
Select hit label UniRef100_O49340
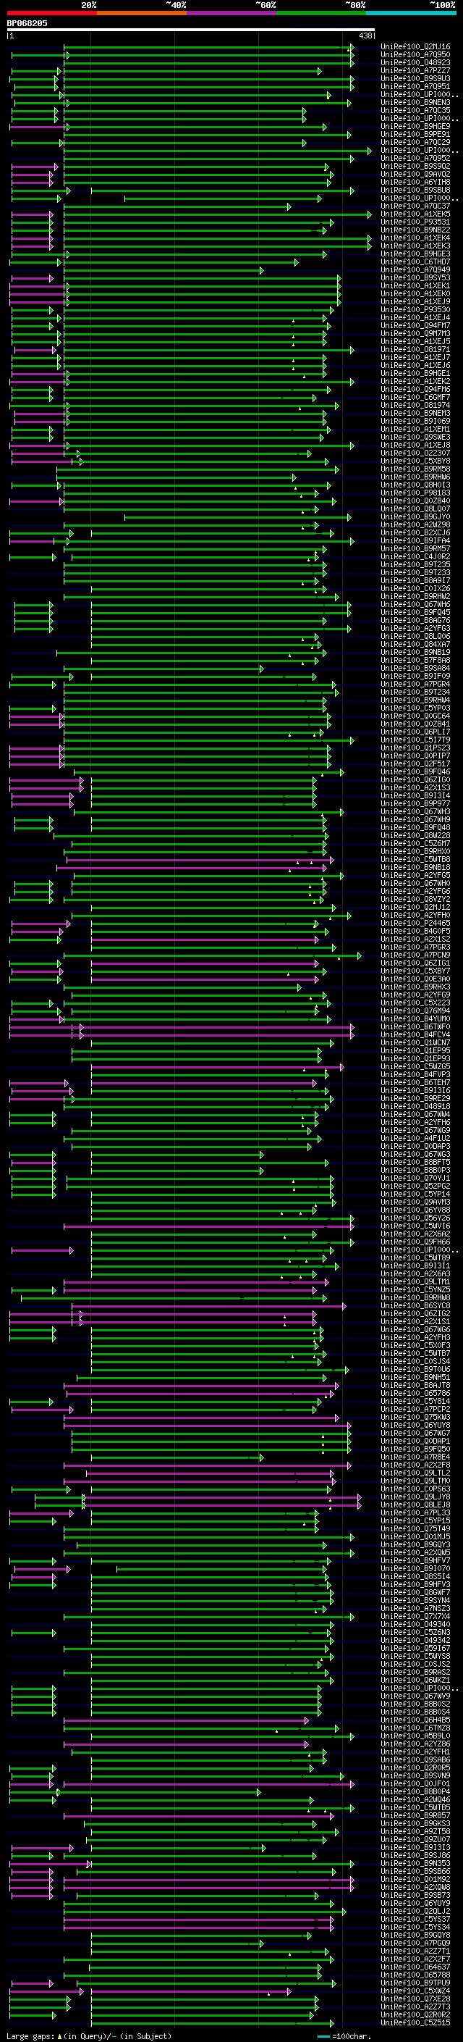coord(415,1624)
